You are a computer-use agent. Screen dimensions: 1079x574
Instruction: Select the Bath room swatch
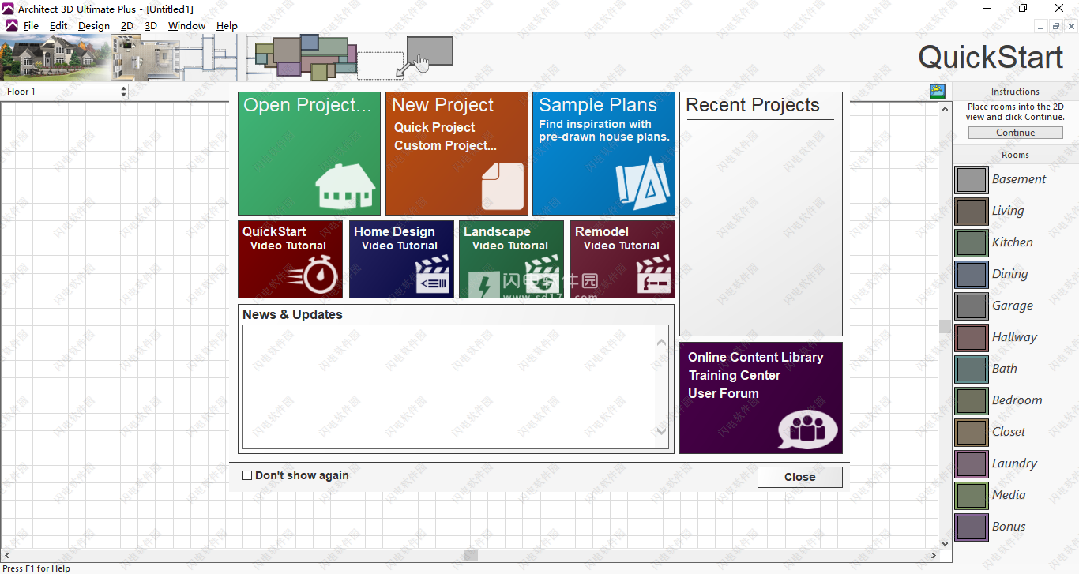click(972, 370)
